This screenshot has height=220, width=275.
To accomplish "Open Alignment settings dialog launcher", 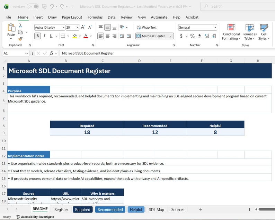I will point(174,45).
